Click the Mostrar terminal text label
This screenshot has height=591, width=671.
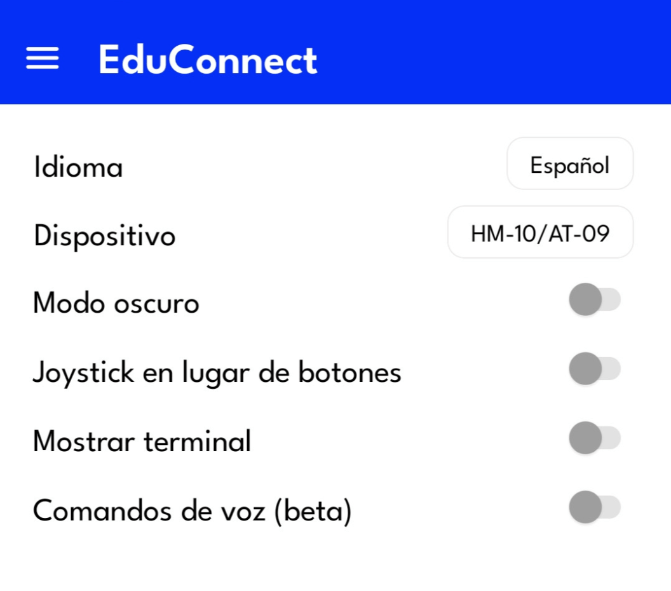[142, 441]
